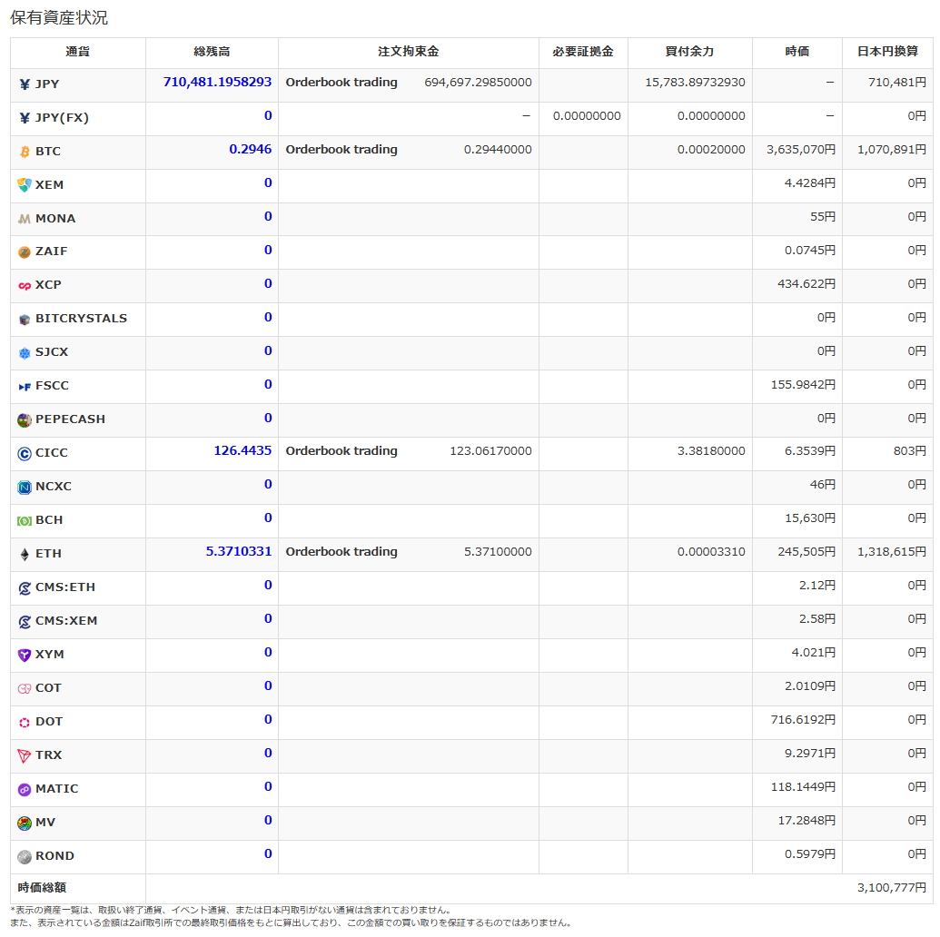Click the 時価総額 row label
Image resolution: width=940 pixels, height=937 pixels.
click(x=42, y=887)
